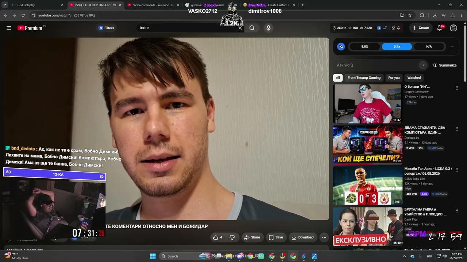This screenshot has width=467, height=262.
Task: Click the round vidIQ badge in the score panel
Action: 341,47
